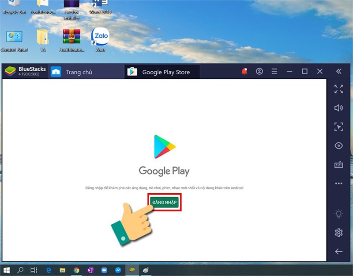
Task: Open BlueStacks settings gear
Action: [x=338, y=233]
